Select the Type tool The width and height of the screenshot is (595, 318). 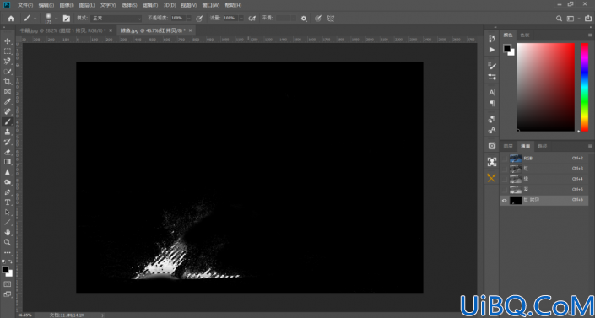[x=8, y=202]
